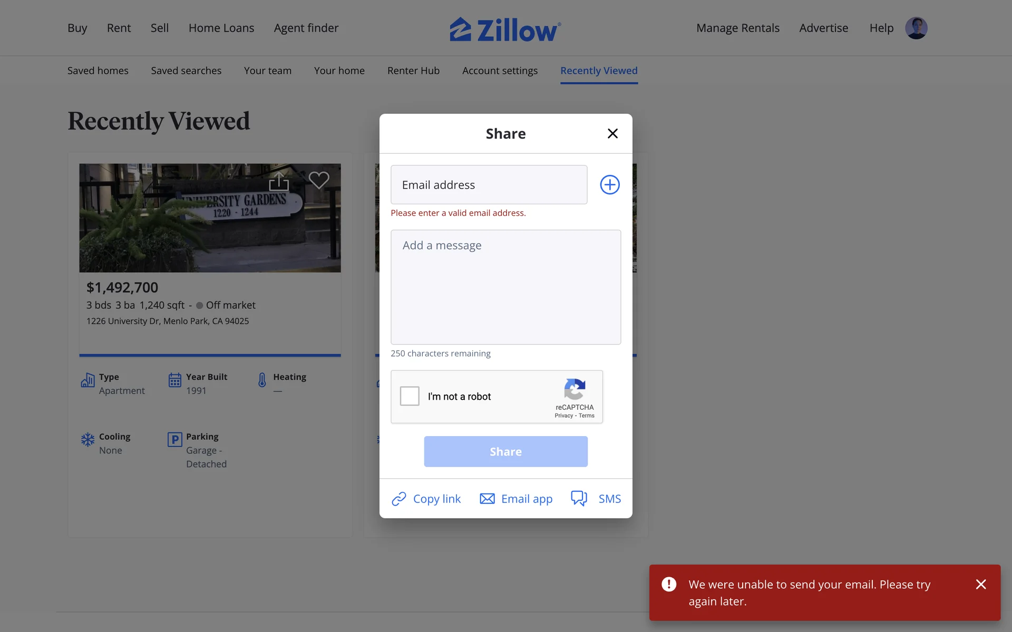Check the I'm not a robot box

(x=410, y=396)
